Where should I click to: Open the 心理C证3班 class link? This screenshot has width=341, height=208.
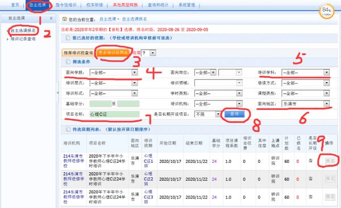[148, 197]
